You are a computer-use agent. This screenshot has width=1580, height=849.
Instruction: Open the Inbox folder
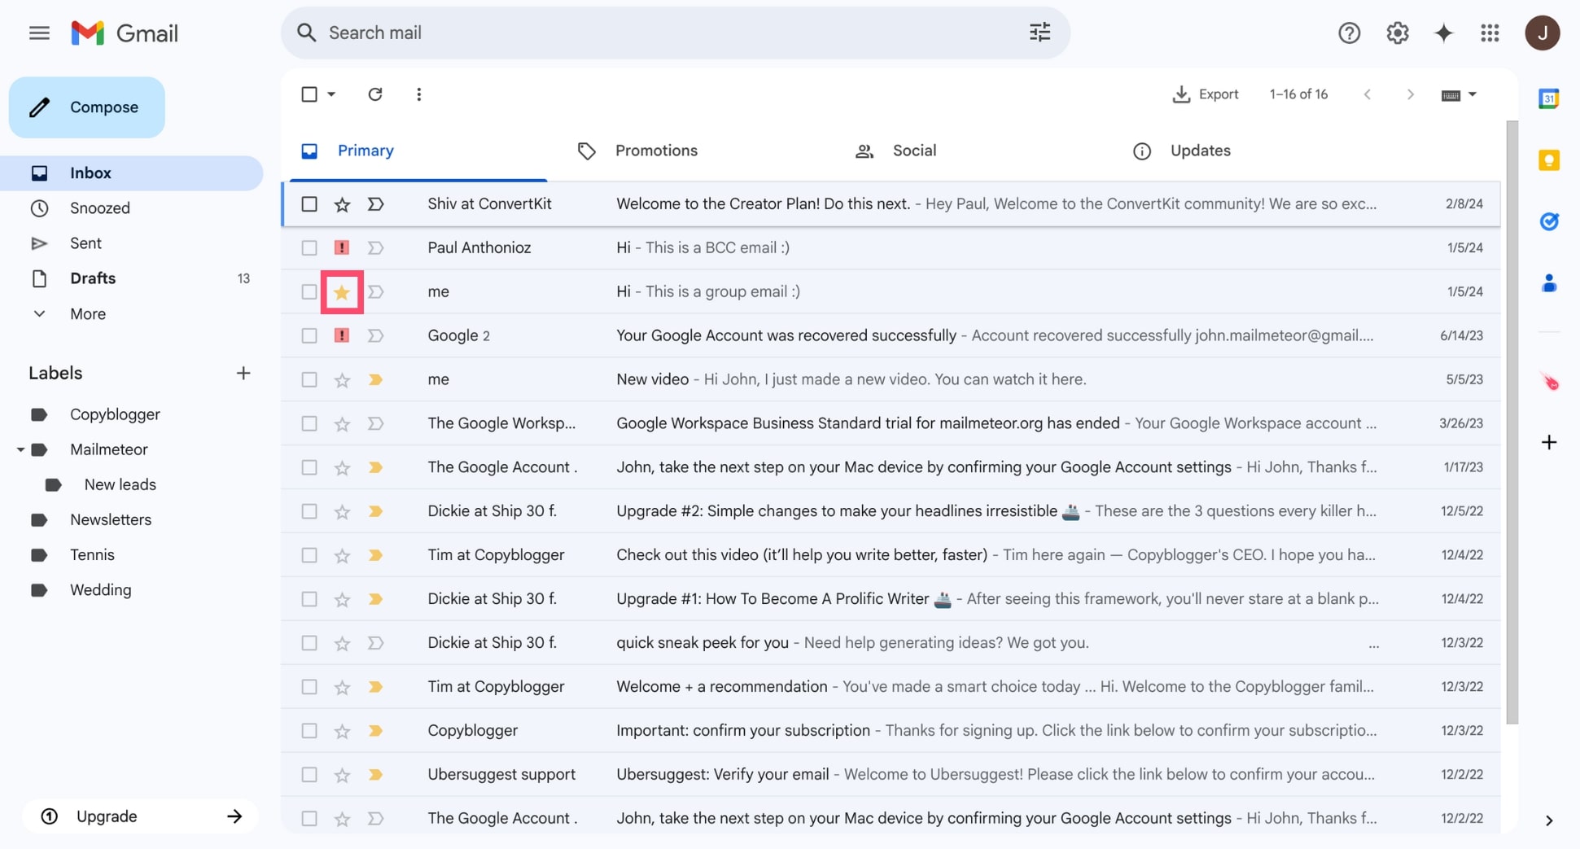132,173
